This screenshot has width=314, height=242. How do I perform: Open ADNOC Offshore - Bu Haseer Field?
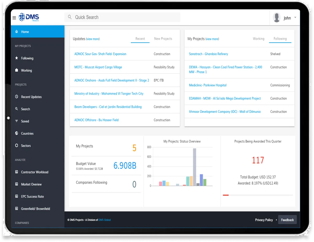pyautogui.click(x=96, y=120)
